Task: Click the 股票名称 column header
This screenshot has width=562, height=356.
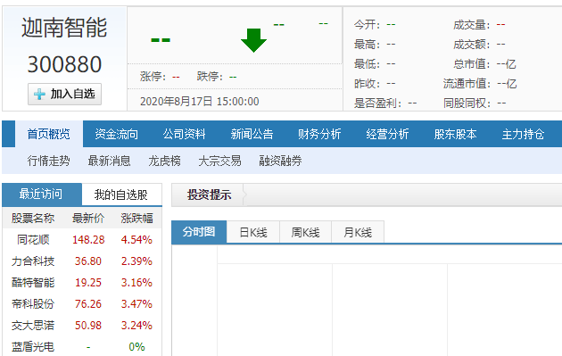Action: (x=33, y=218)
